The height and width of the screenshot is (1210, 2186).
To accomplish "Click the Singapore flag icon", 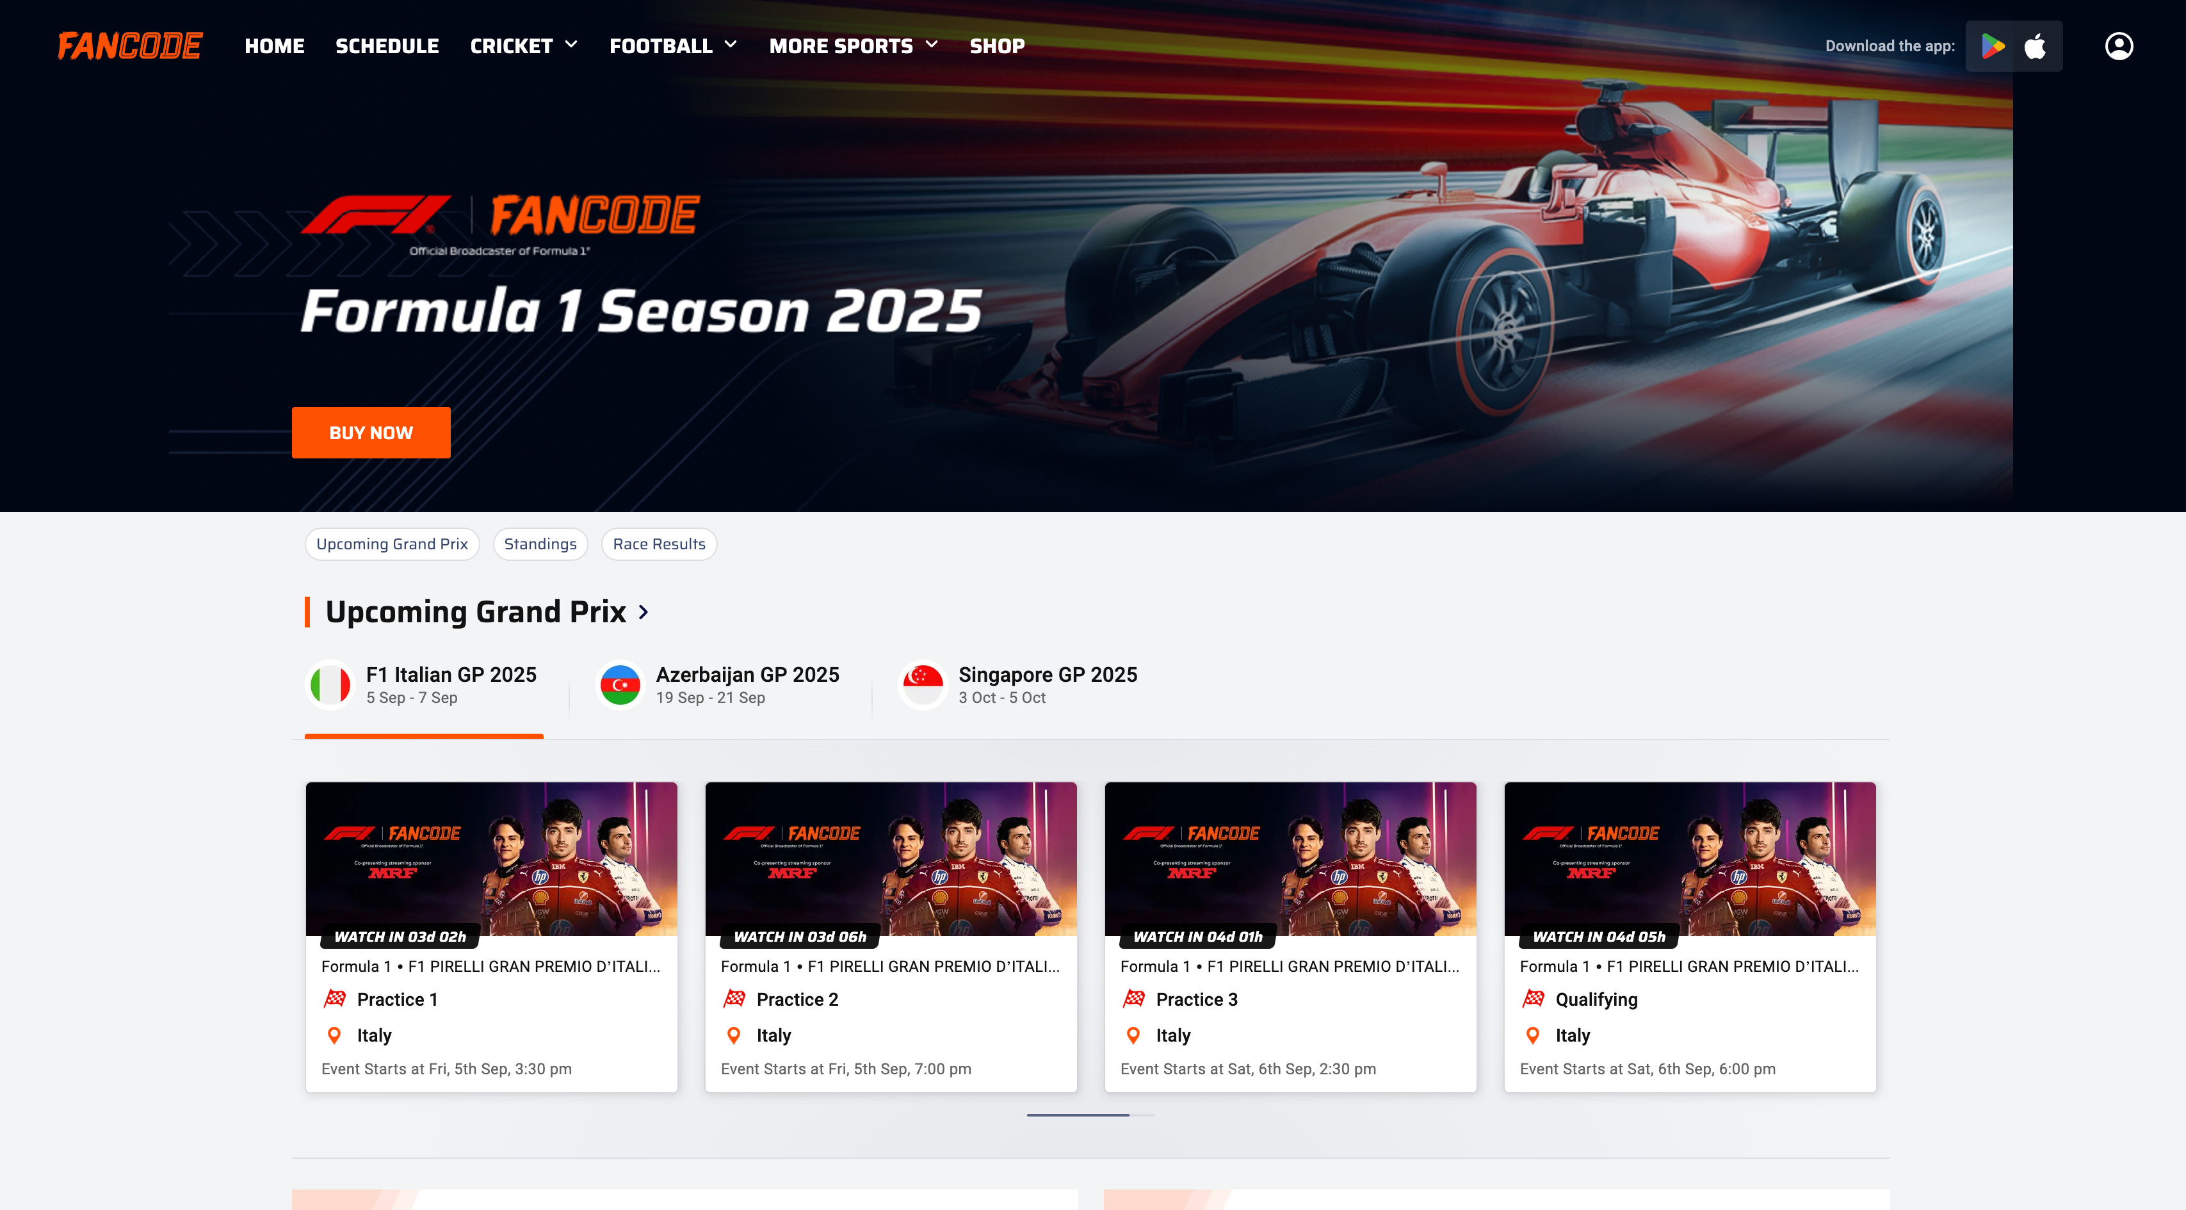I will 923,685.
